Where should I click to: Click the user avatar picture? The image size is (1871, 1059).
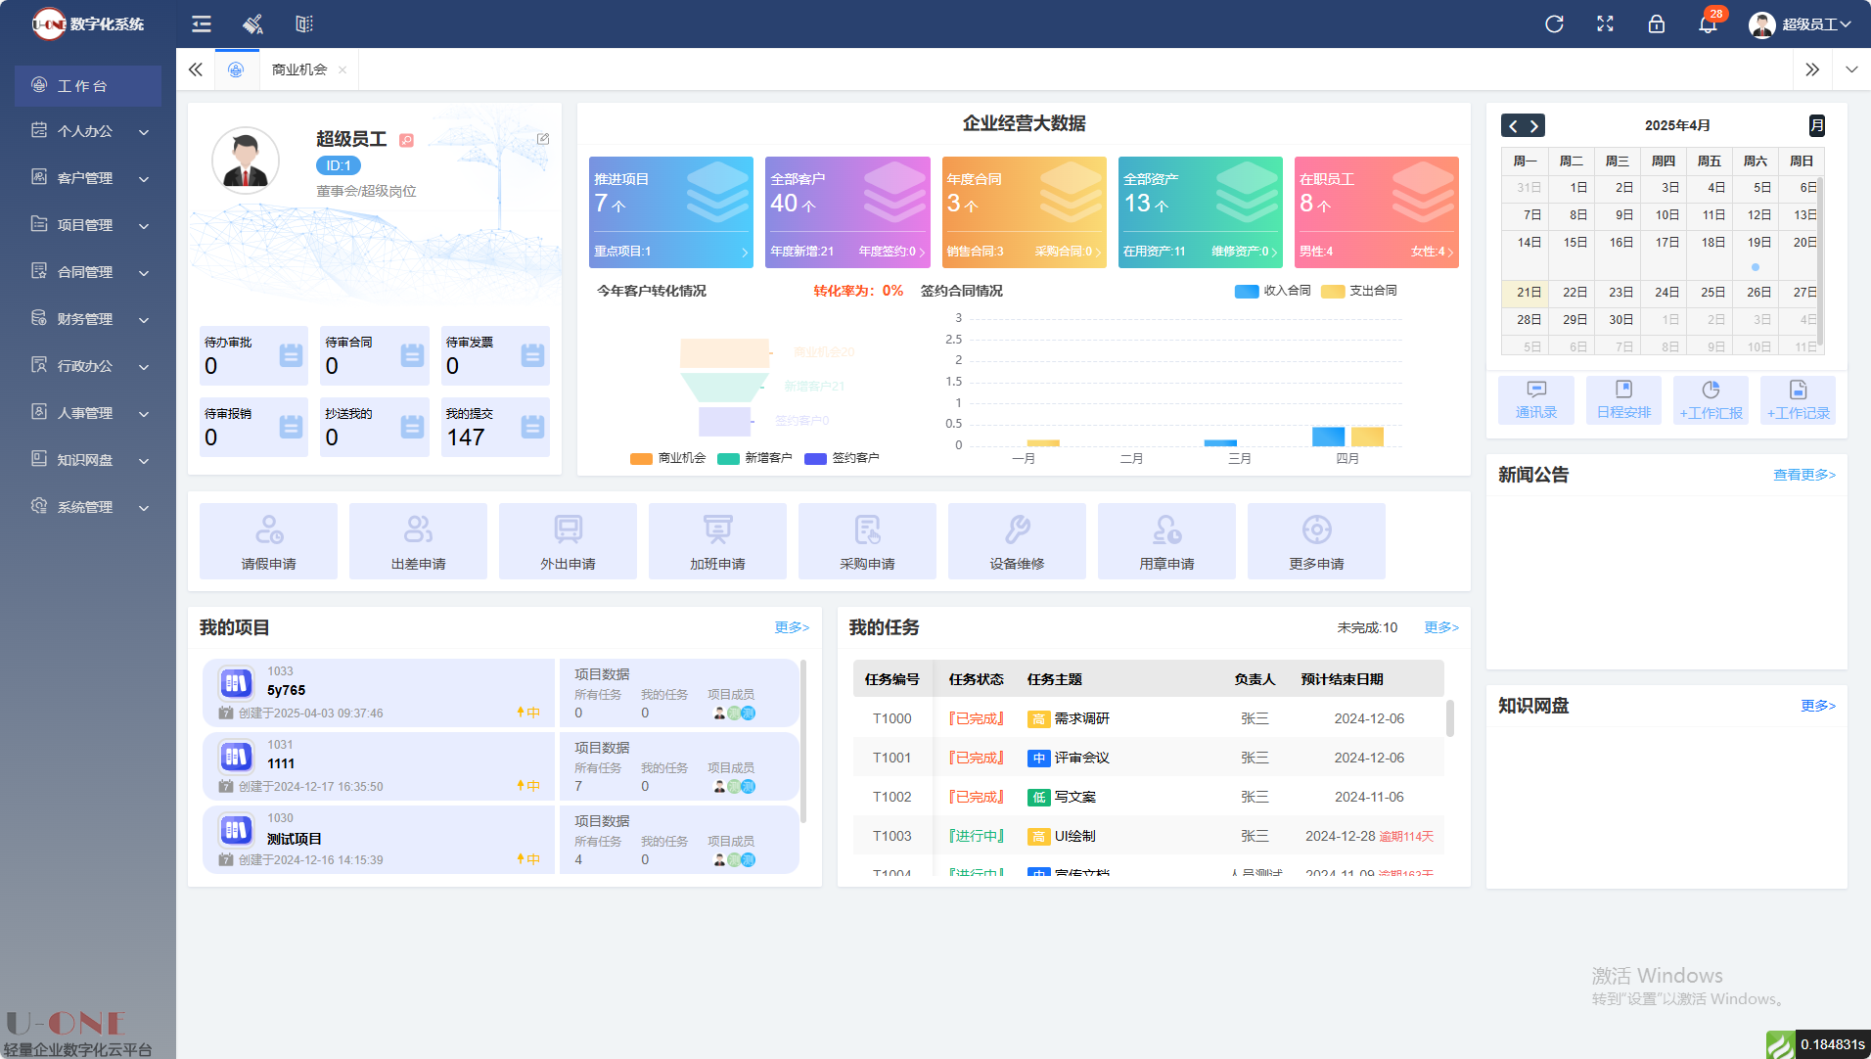click(245, 161)
